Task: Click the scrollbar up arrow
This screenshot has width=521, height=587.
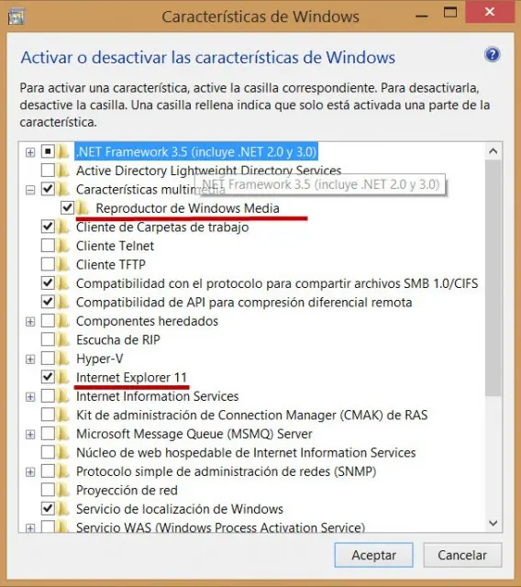Action: 493,151
